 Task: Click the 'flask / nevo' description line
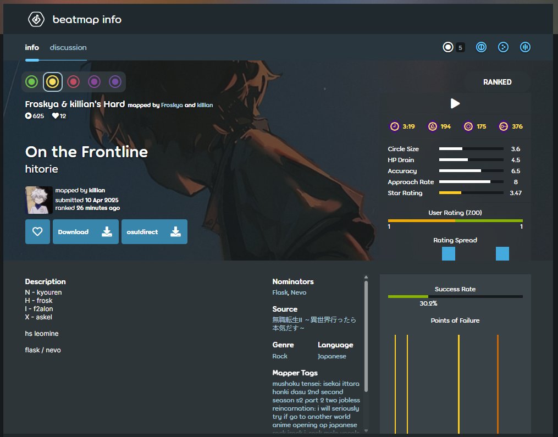(43, 350)
